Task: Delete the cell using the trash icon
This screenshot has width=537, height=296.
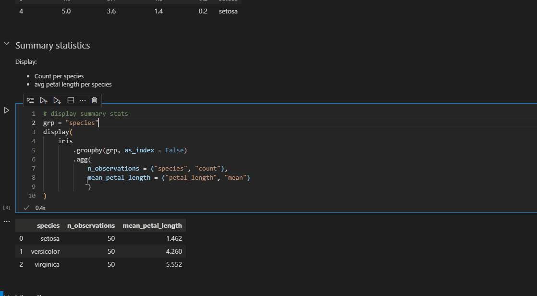Action: [94, 100]
